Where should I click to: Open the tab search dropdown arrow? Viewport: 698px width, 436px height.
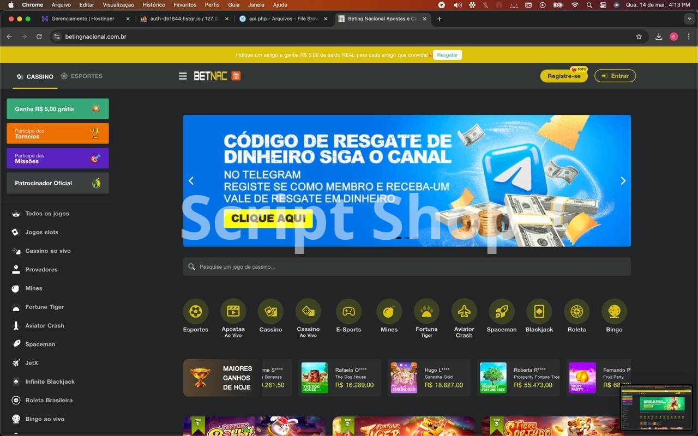689,19
